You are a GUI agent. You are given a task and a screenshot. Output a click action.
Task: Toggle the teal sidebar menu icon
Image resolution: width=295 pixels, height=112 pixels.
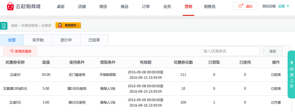coord(4,26)
